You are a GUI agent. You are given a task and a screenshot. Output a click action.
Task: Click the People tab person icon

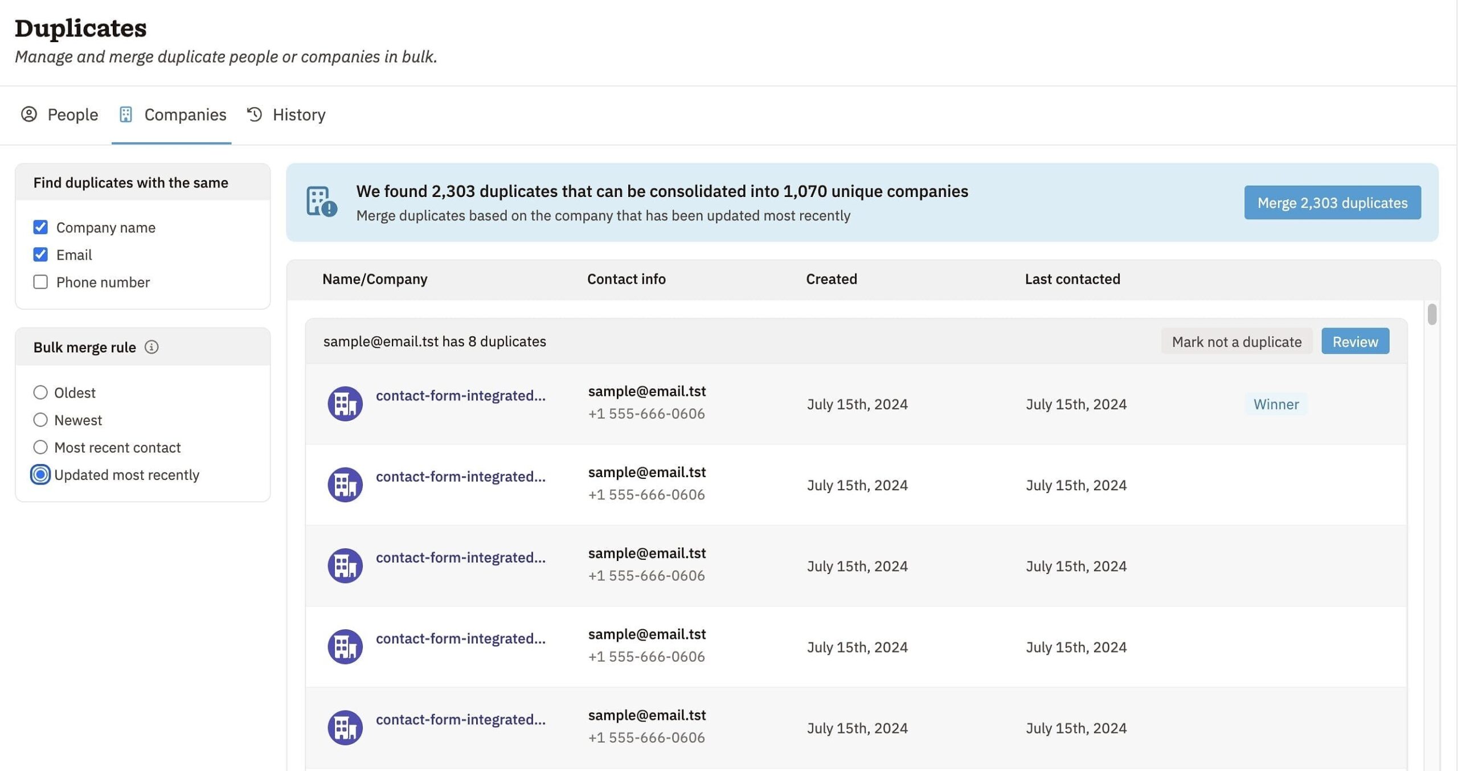coord(29,114)
